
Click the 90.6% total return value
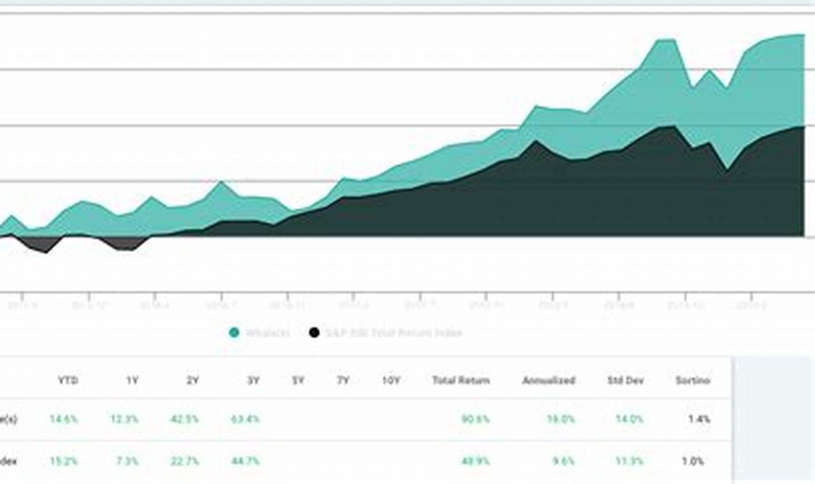476,420
